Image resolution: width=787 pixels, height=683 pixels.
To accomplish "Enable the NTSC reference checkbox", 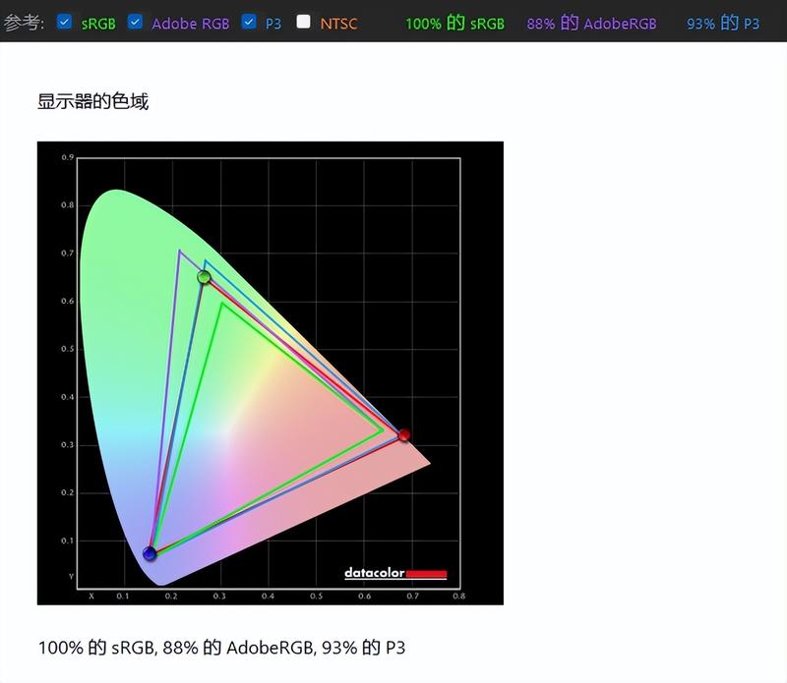I will (x=303, y=22).
